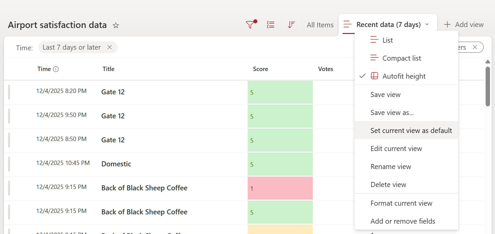Image resolution: width=495 pixels, height=234 pixels.
Task: Click the filter funnel icon
Action: (x=250, y=25)
